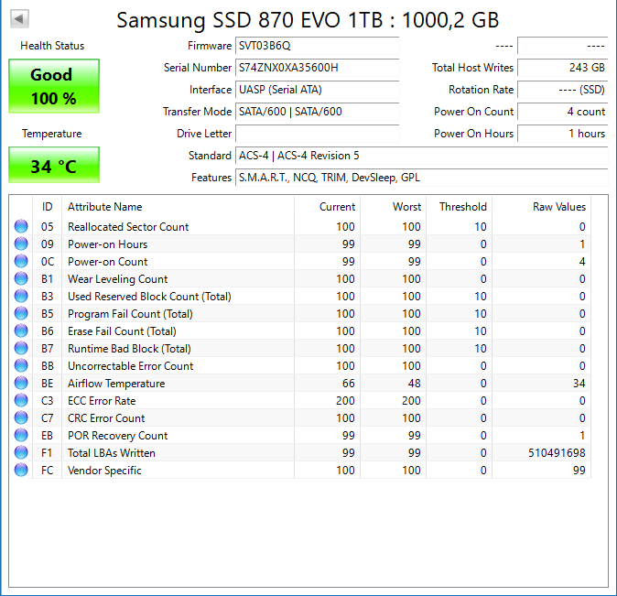The width and height of the screenshot is (617, 596).
Task: Click the Features field listing S.M.A.R.T.
Action: click(421, 178)
